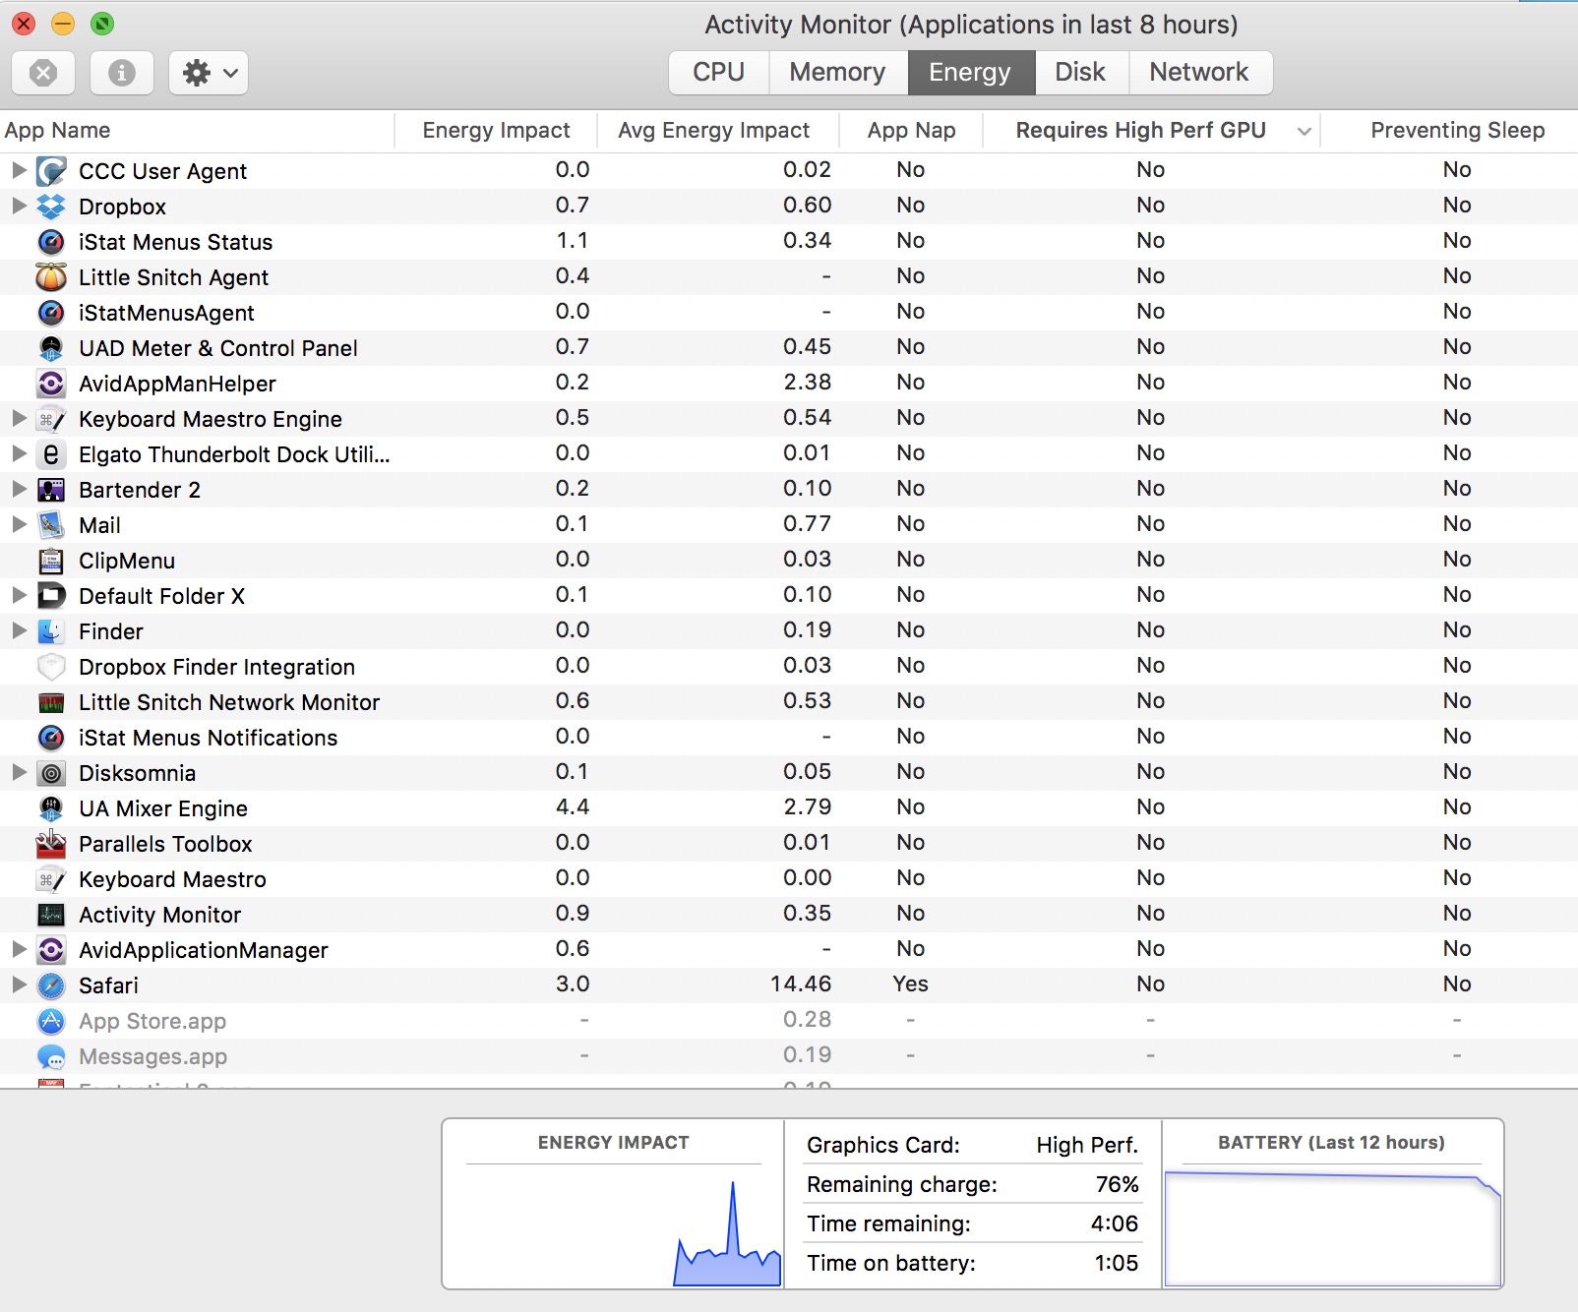Switch to the CPU tab
1578x1312 pixels.
(718, 73)
